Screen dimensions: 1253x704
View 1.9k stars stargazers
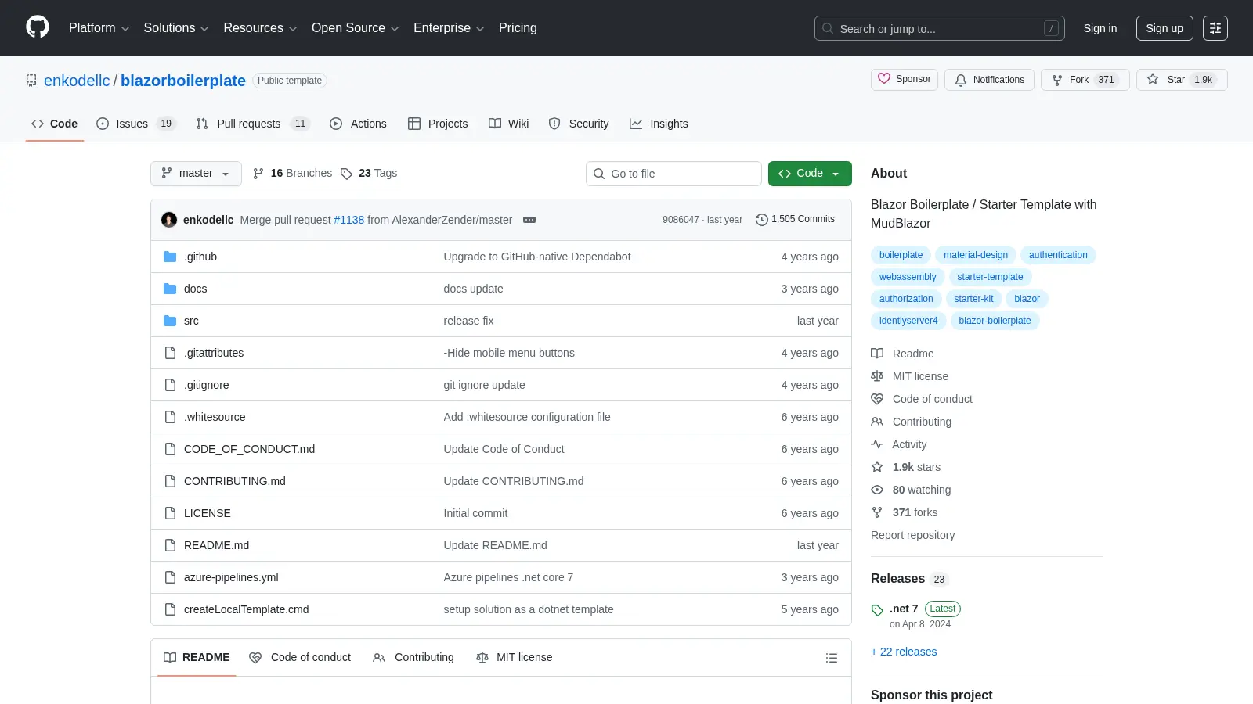pos(906,467)
